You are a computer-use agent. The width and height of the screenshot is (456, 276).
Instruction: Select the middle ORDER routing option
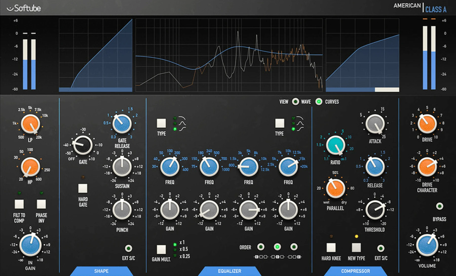(277, 247)
